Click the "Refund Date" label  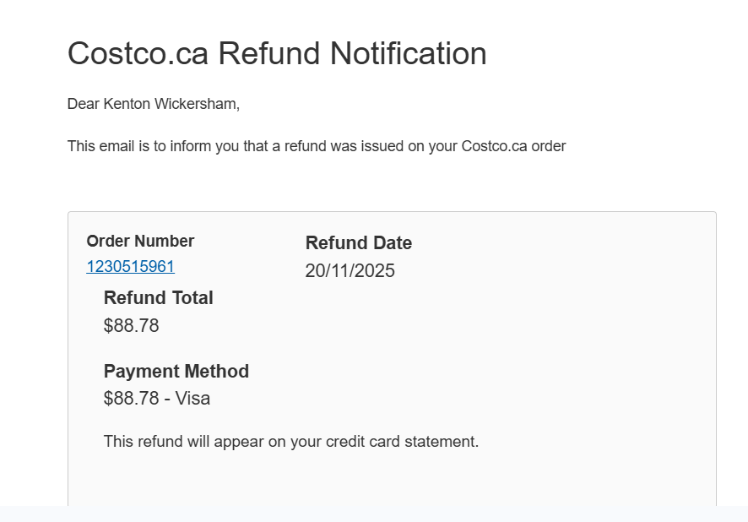coord(358,243)
